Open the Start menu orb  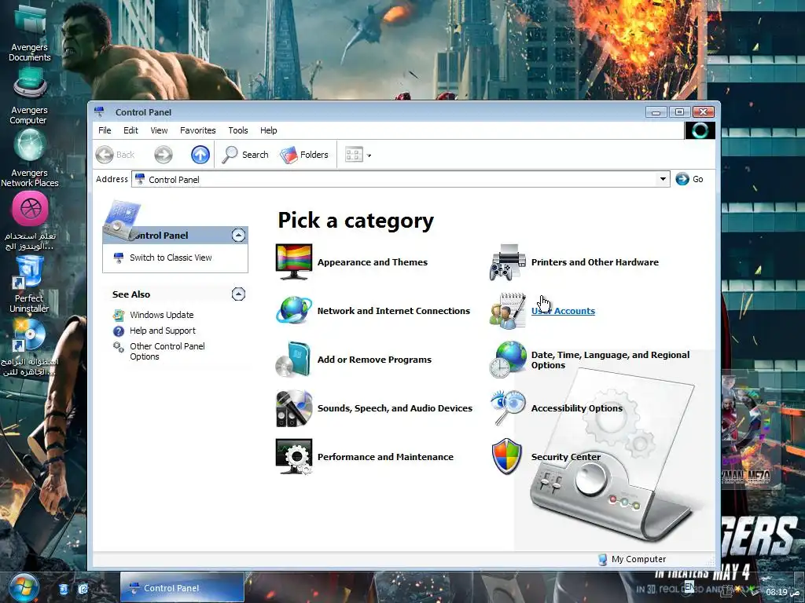click(23, 587)
